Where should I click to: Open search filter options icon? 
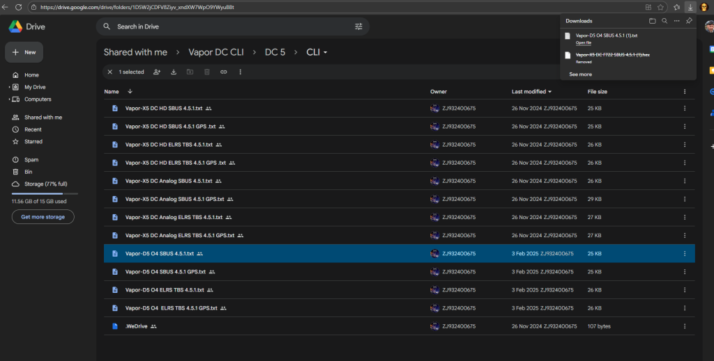358,26
